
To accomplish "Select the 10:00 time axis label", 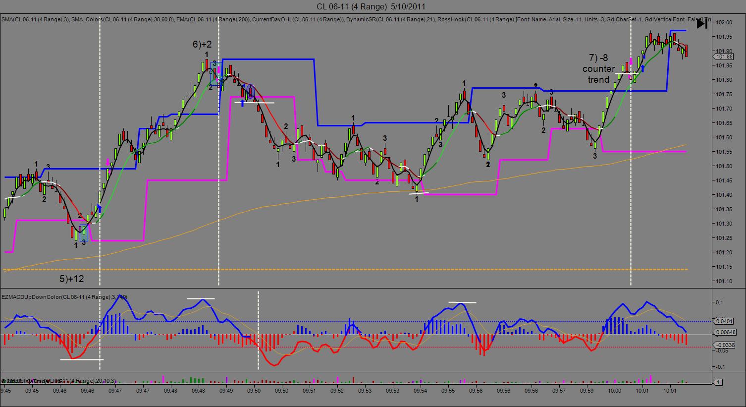I will click(x=615, y=391).
